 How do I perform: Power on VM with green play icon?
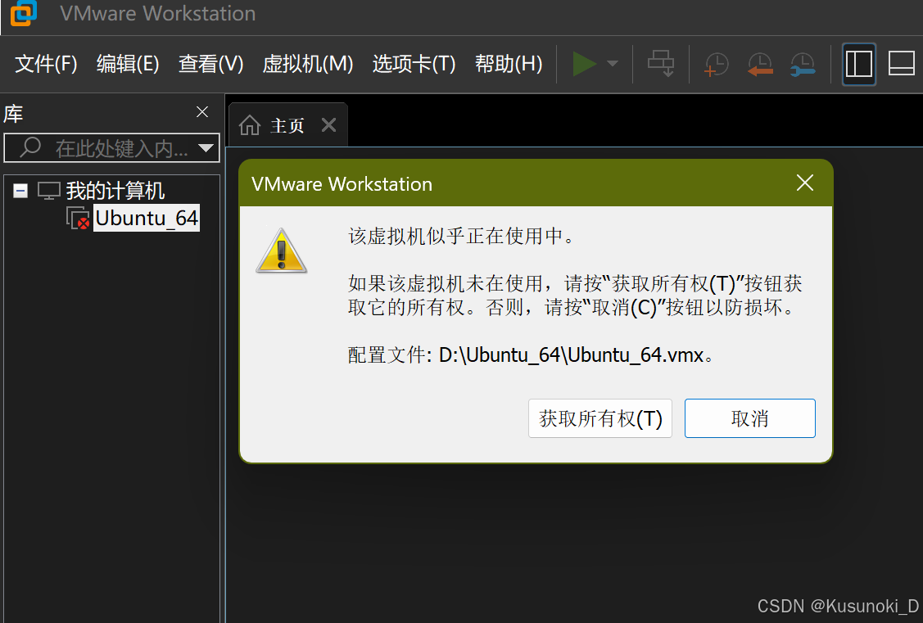click(585, 64)
